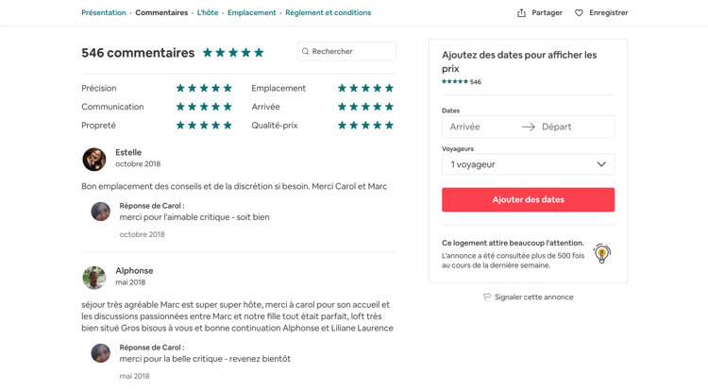Select the Arrivée date field
This screenshot has width=708, height=392.
[x=481, y=127]
